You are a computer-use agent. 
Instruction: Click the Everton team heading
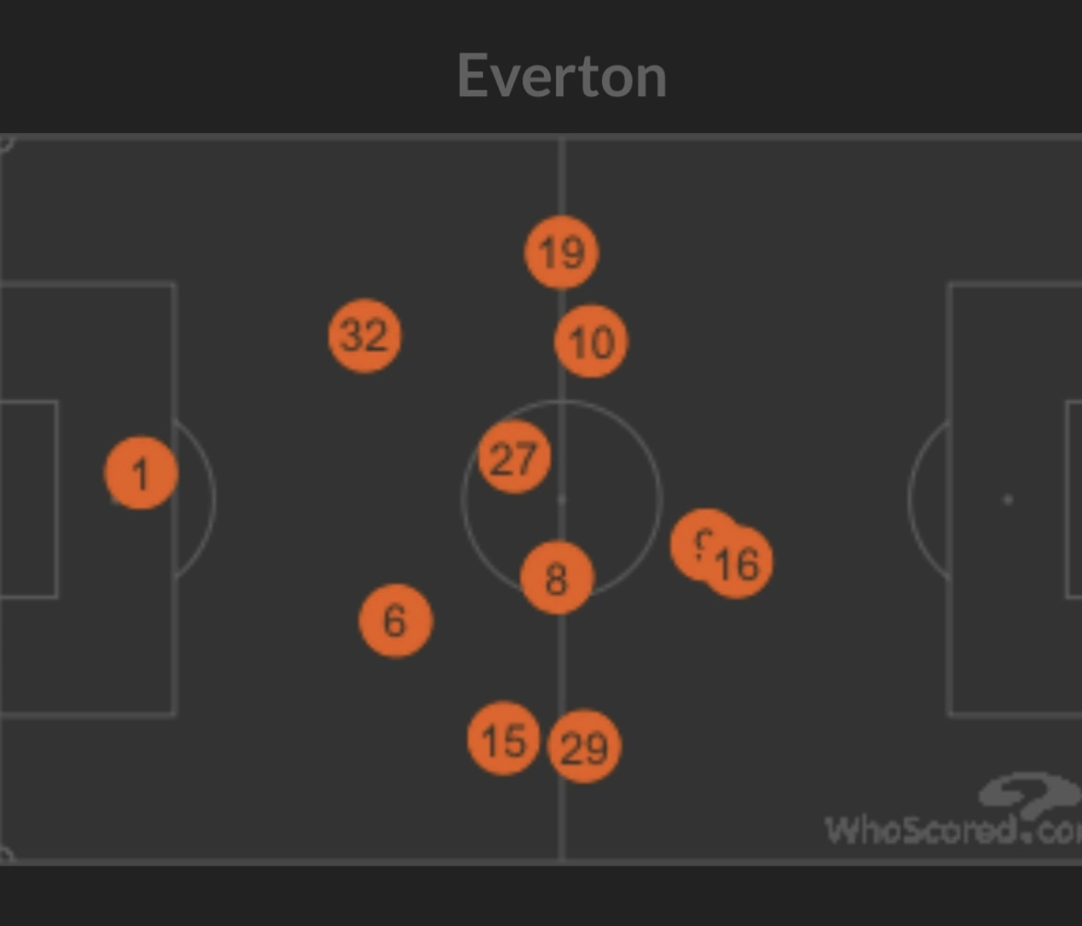[x=561, y=77]
